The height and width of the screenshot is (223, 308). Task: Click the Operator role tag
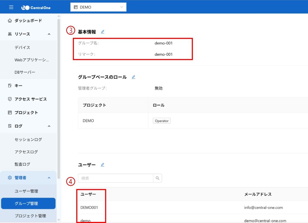click(x=162, y=121)
